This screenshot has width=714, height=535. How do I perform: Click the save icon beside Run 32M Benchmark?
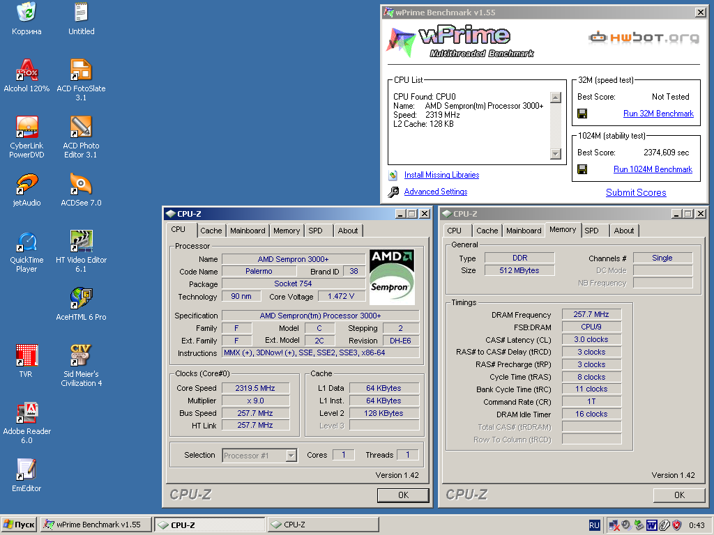coord(582,114)
